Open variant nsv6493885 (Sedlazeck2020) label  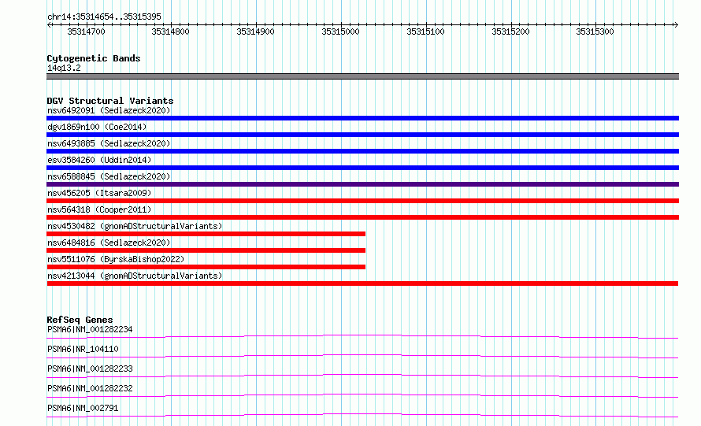click(109, 143)
